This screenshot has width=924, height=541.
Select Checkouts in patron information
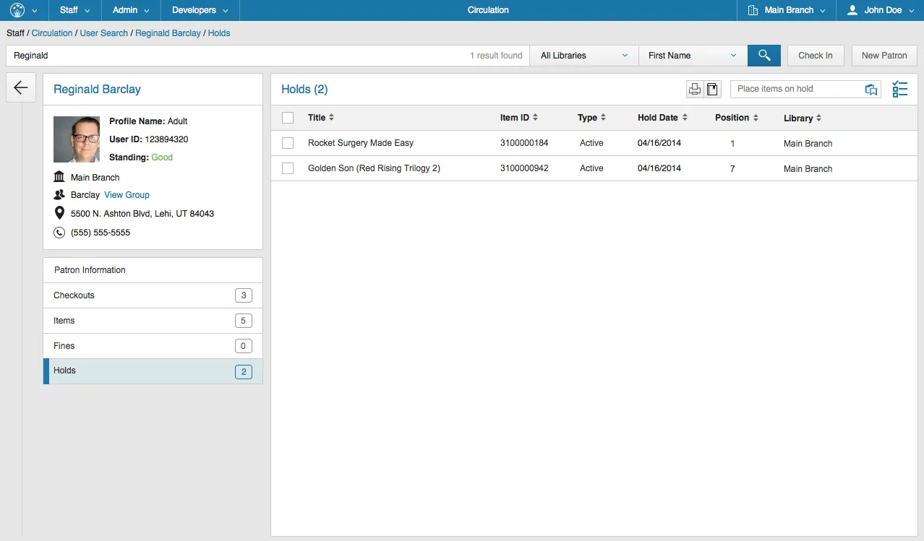[153, 295]
